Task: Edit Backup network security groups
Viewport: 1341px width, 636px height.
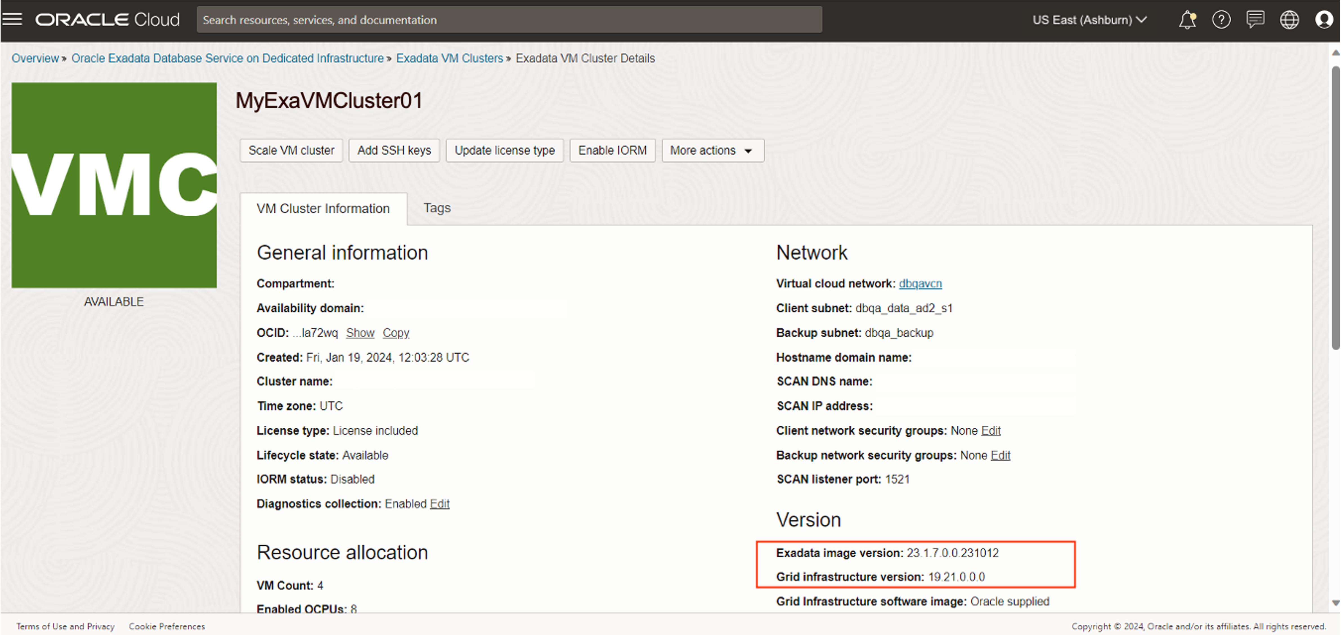Action: (x=1000, y=455)
